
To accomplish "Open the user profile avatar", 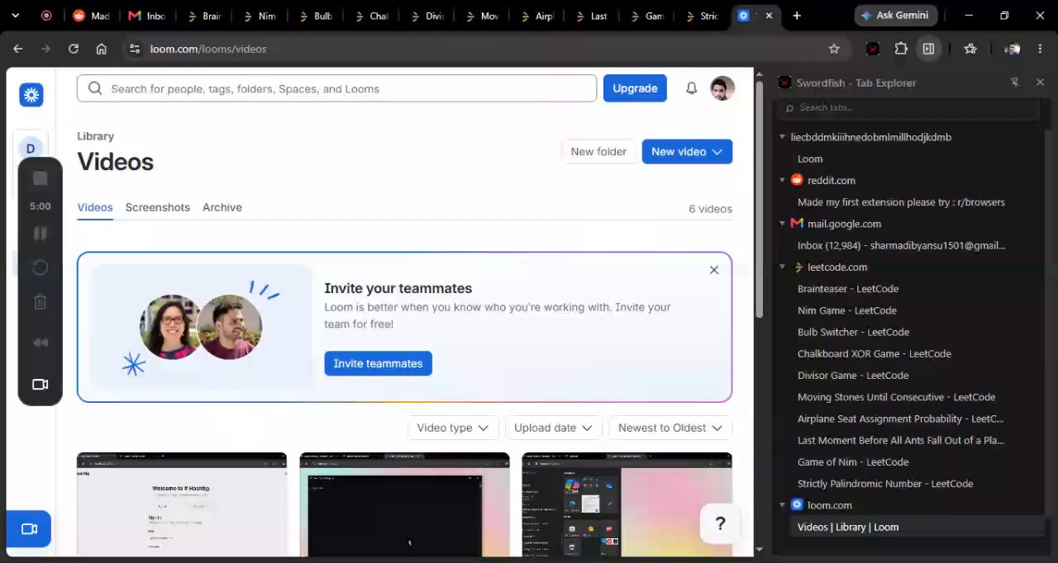I will click(722, 88).
